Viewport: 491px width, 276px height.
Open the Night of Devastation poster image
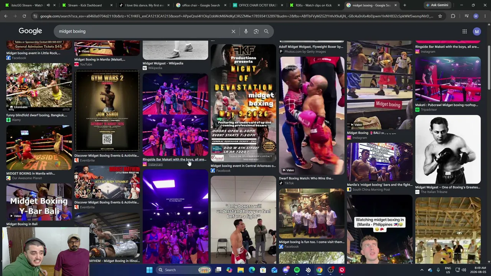(x=243, y=103)
